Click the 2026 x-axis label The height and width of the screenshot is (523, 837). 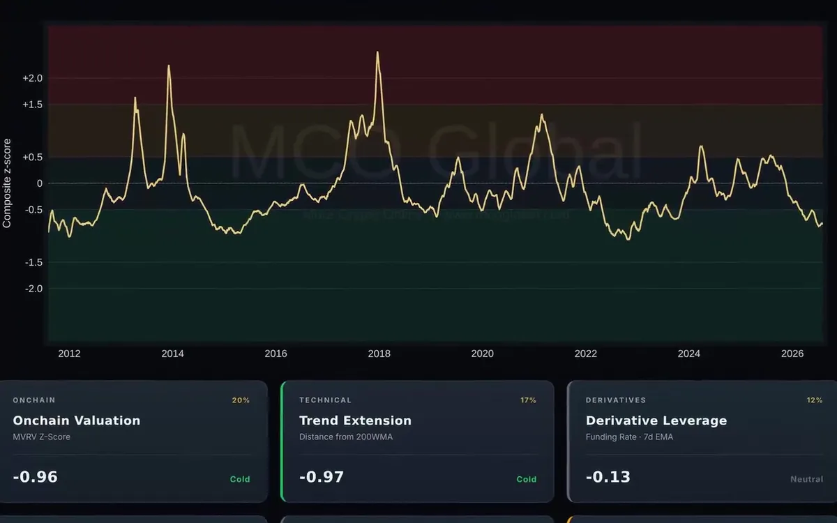[x=792, y=354]
